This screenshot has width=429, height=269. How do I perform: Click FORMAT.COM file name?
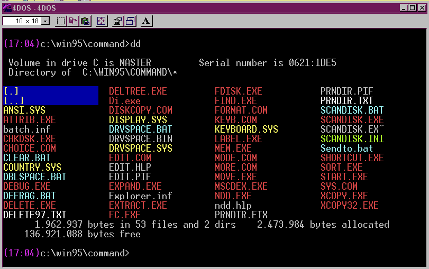241,110
